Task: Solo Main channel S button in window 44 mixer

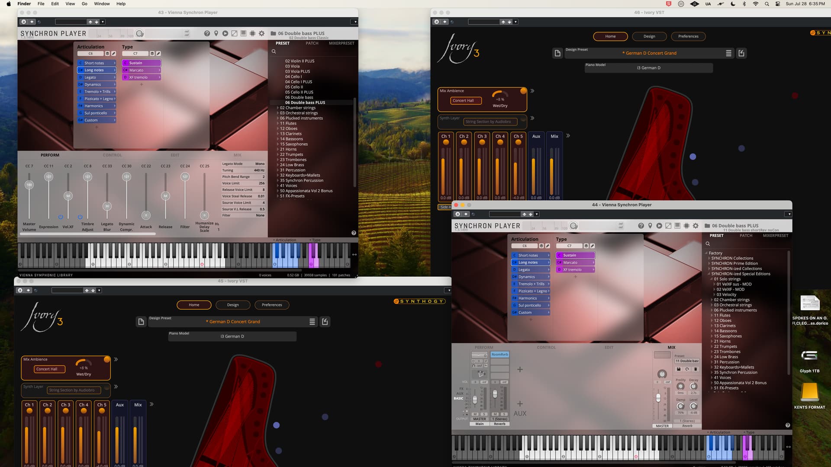Action: [x=483, y=414]
